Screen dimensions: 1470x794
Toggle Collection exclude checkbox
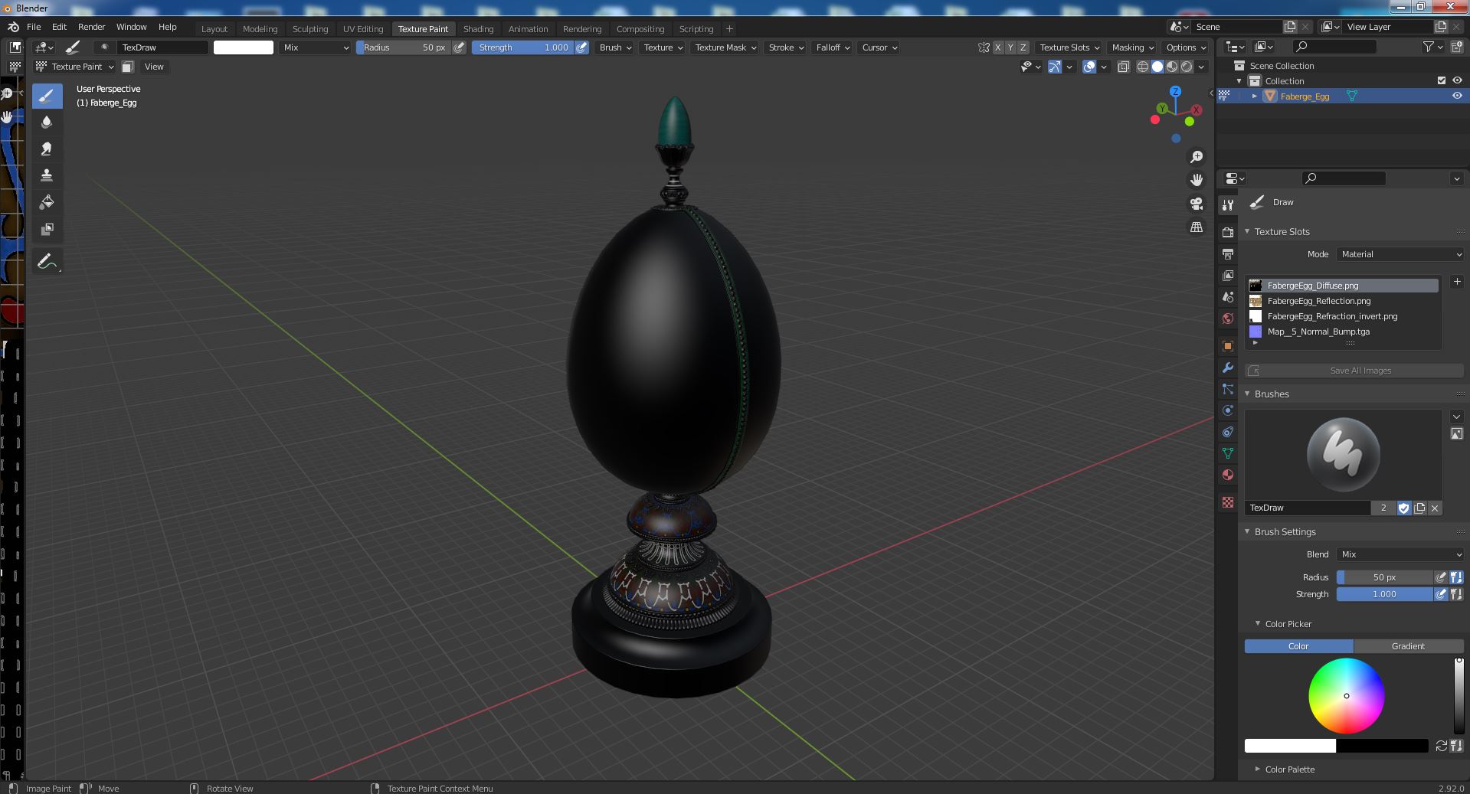point(1442,80)
